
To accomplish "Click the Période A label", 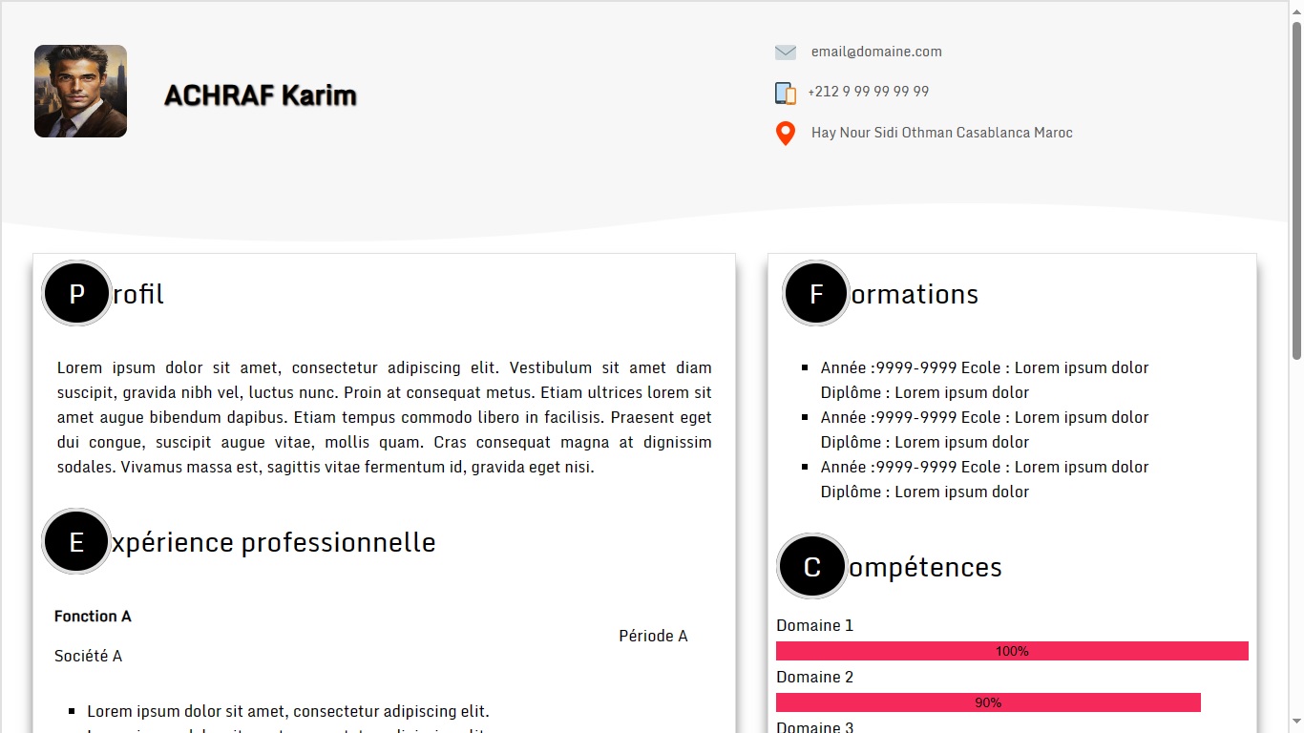I will pos(653,637).
